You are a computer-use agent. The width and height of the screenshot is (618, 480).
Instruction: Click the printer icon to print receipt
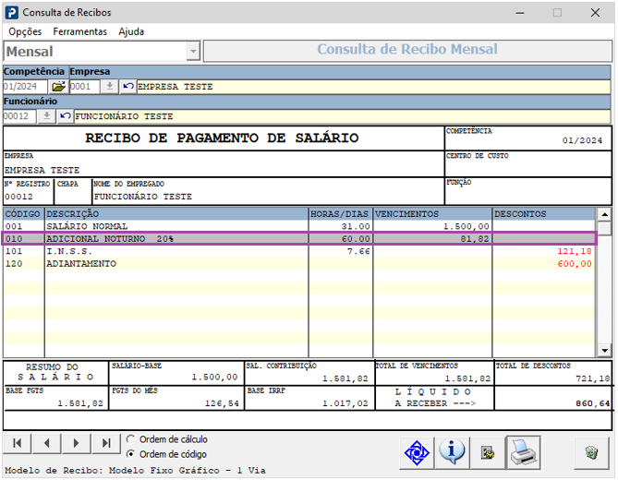(524, 452)
